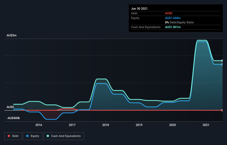Toggle the Debt series legend button
227x145 pixels.
click(x=13, y=136)
